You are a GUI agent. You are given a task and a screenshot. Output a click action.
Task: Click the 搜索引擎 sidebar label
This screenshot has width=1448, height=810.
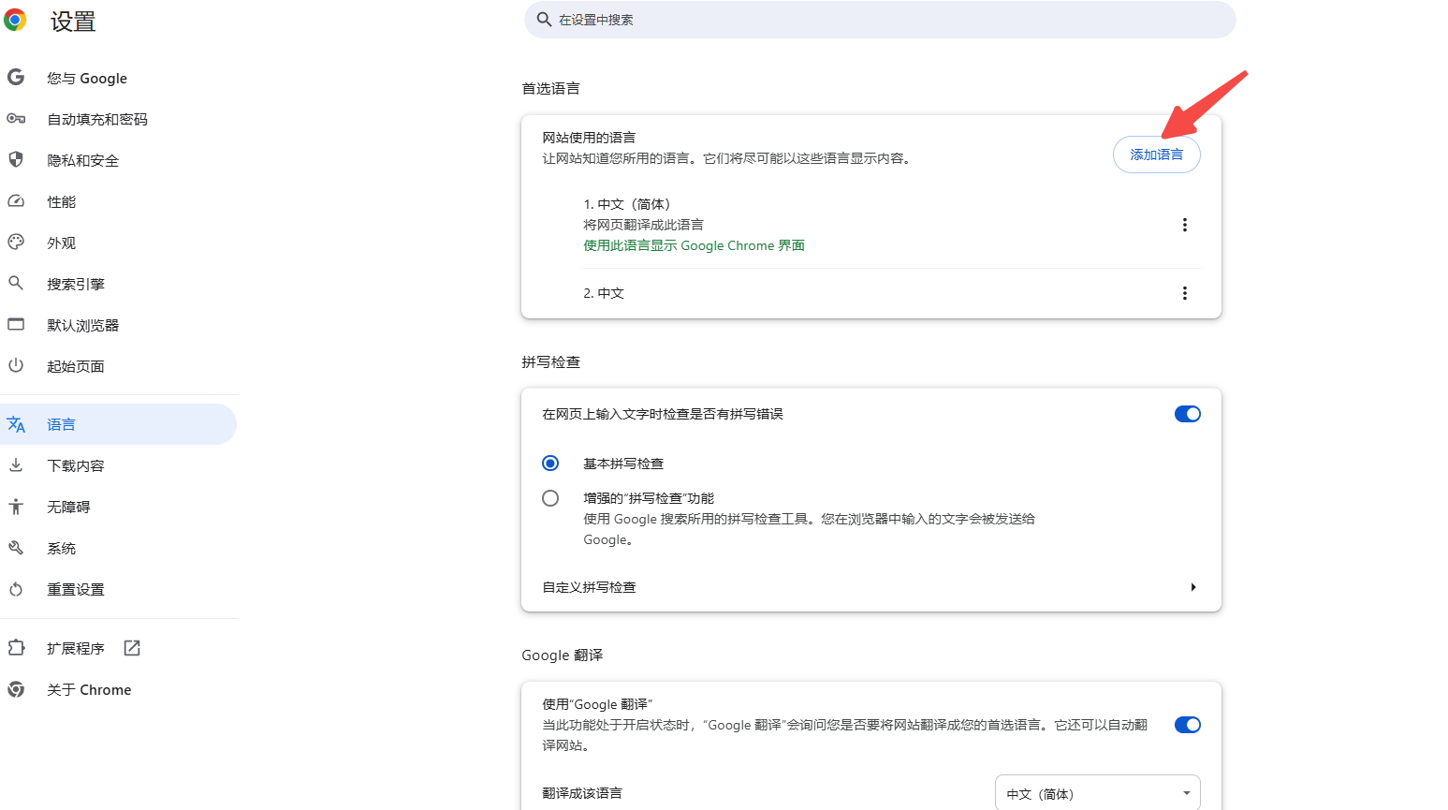[x=76, y=284]
